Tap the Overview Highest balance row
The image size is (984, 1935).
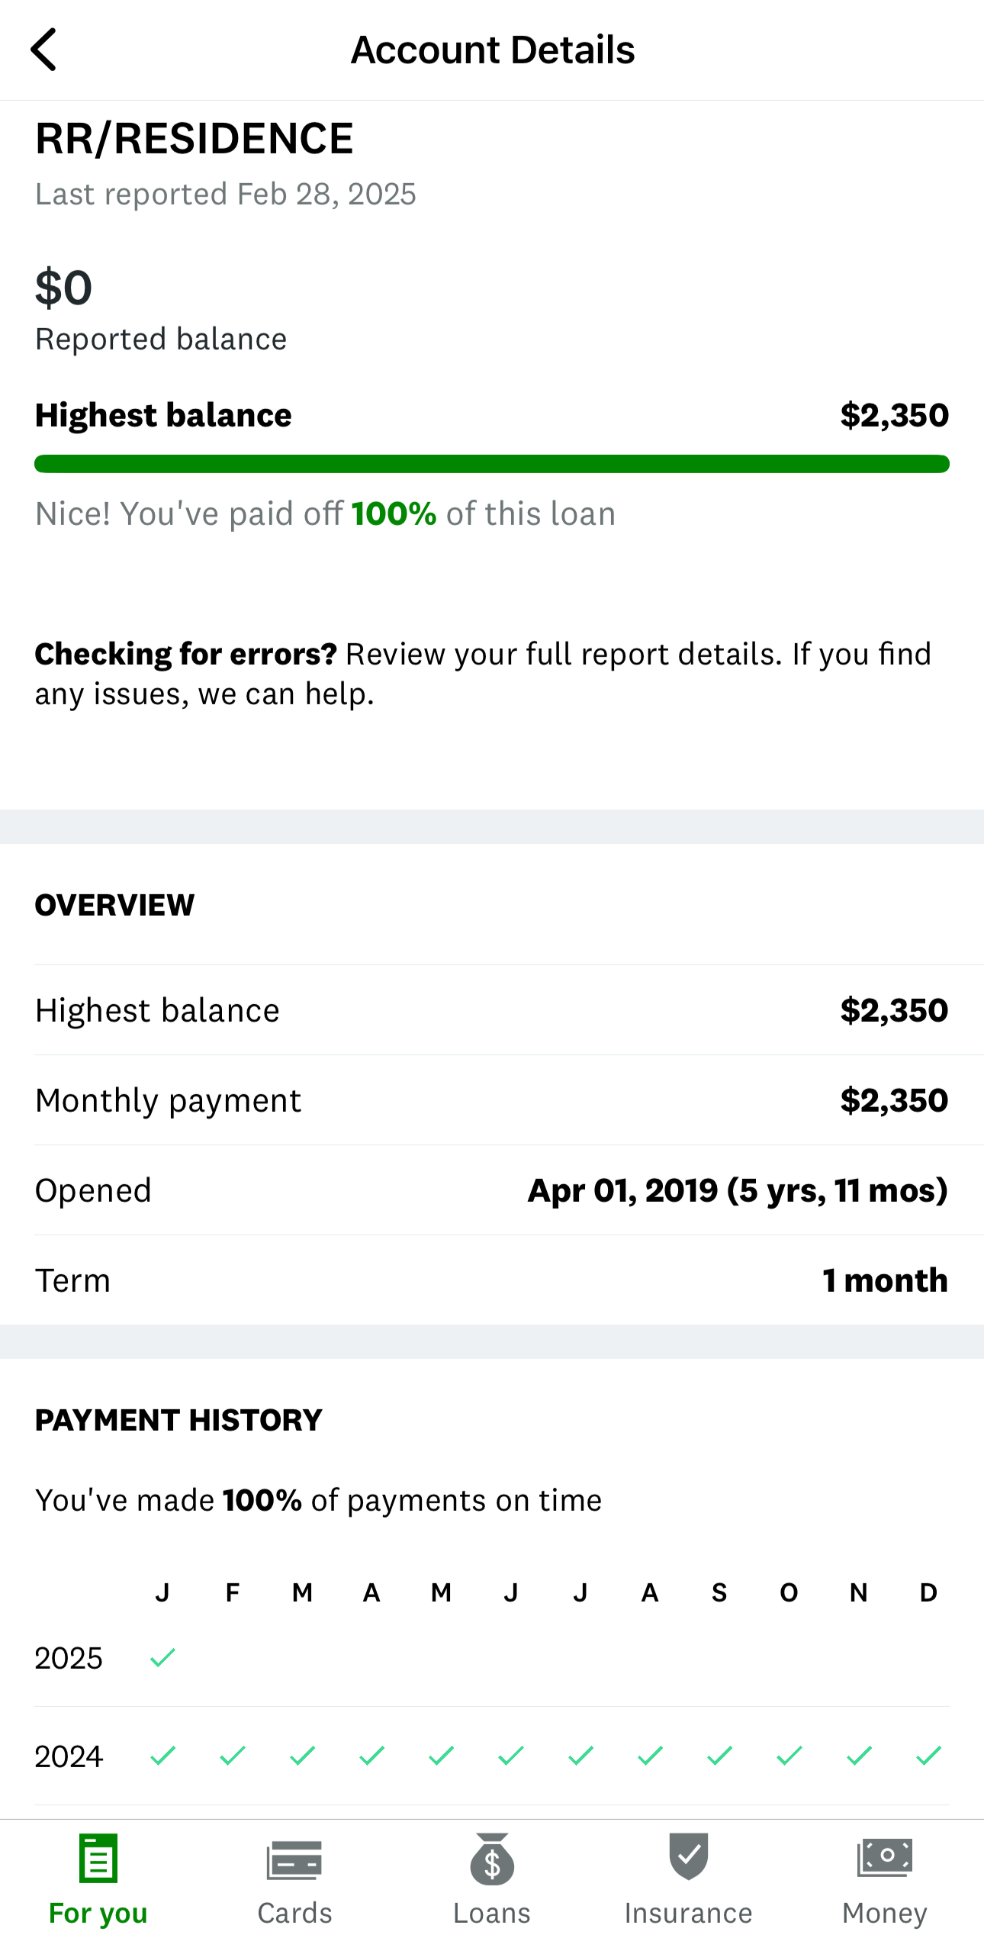click(x=491, y=1010)
